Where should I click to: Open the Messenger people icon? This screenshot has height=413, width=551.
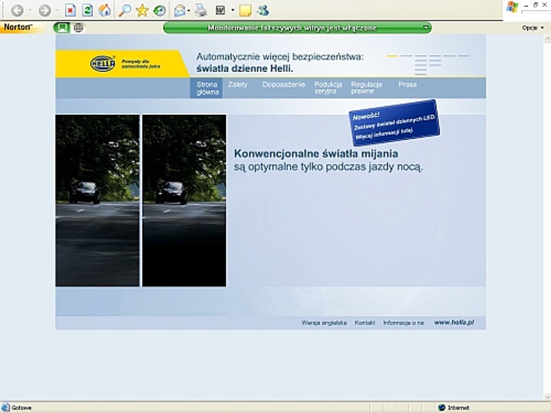(x=263, y=11)
